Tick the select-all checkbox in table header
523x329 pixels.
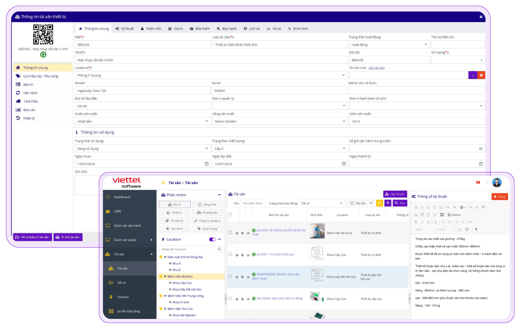[x=230, y=215]
